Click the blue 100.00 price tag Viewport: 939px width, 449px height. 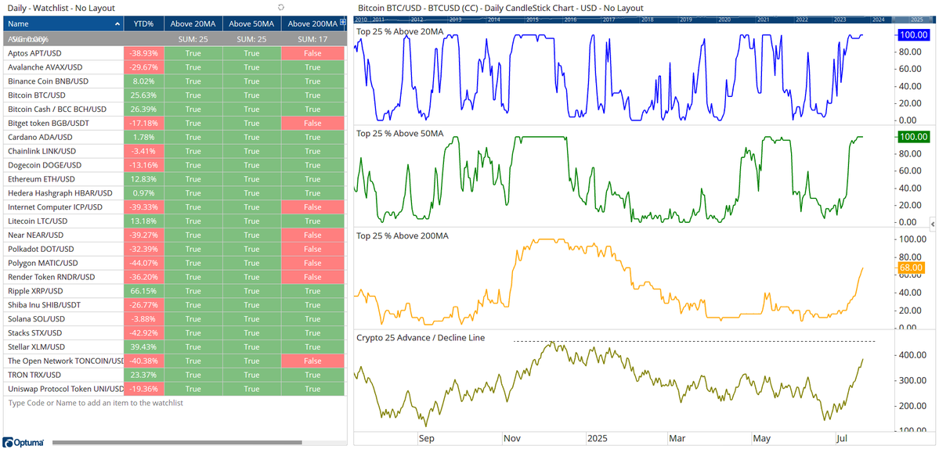[x=913, y=35]
